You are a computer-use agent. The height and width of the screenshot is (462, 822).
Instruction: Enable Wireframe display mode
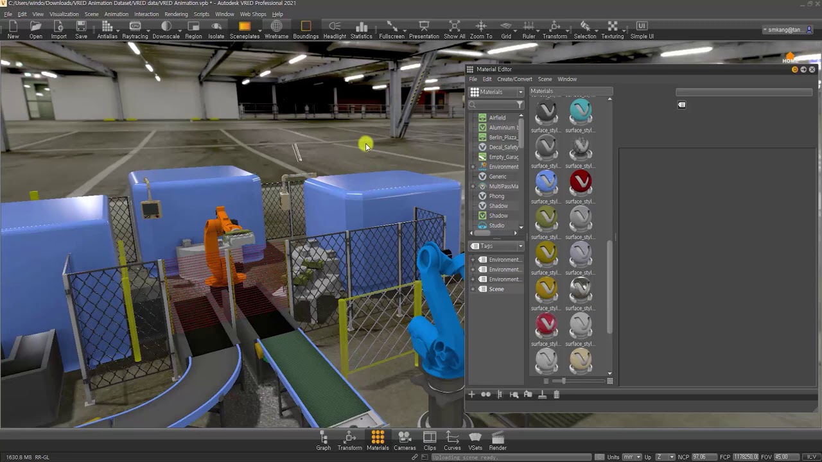276,30
